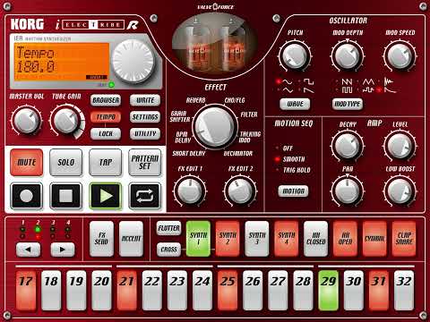Select the HH Closed part

click(x=316, y=239)
